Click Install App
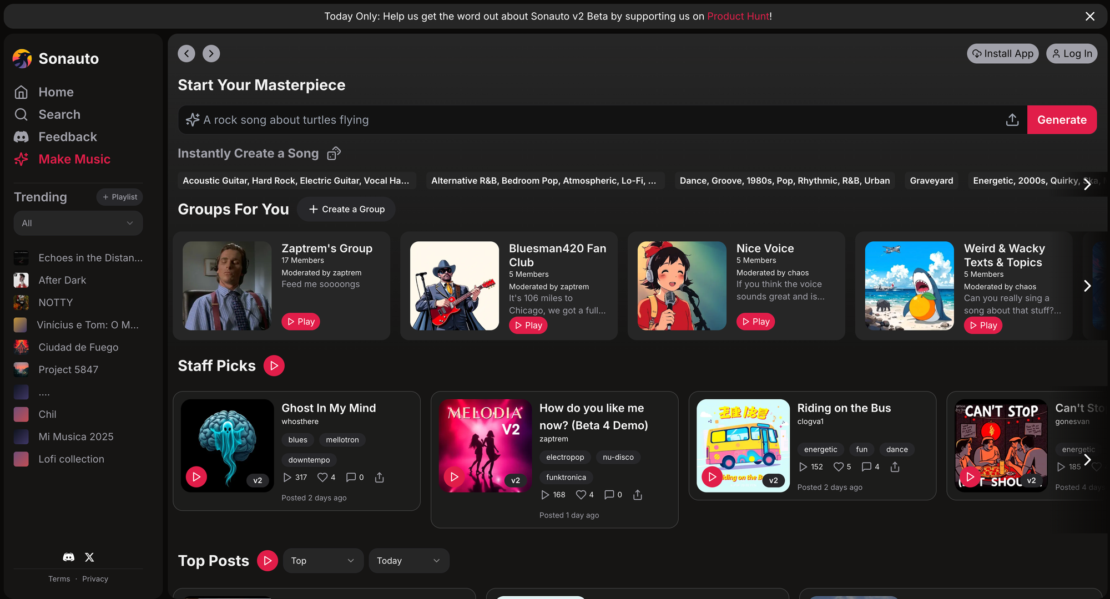This screenshot has height=599, width=1110. 1003,53
